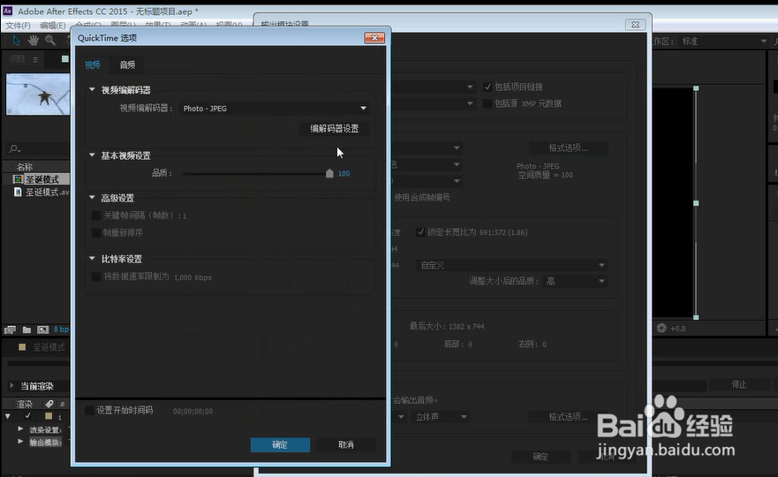Click the tan label square of render item 1
Image resolution: width=778 pixels, height=477 pixels.
[x=49, y=416]
